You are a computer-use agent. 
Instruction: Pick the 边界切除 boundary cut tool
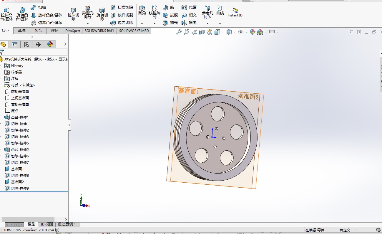coord(122,23)
